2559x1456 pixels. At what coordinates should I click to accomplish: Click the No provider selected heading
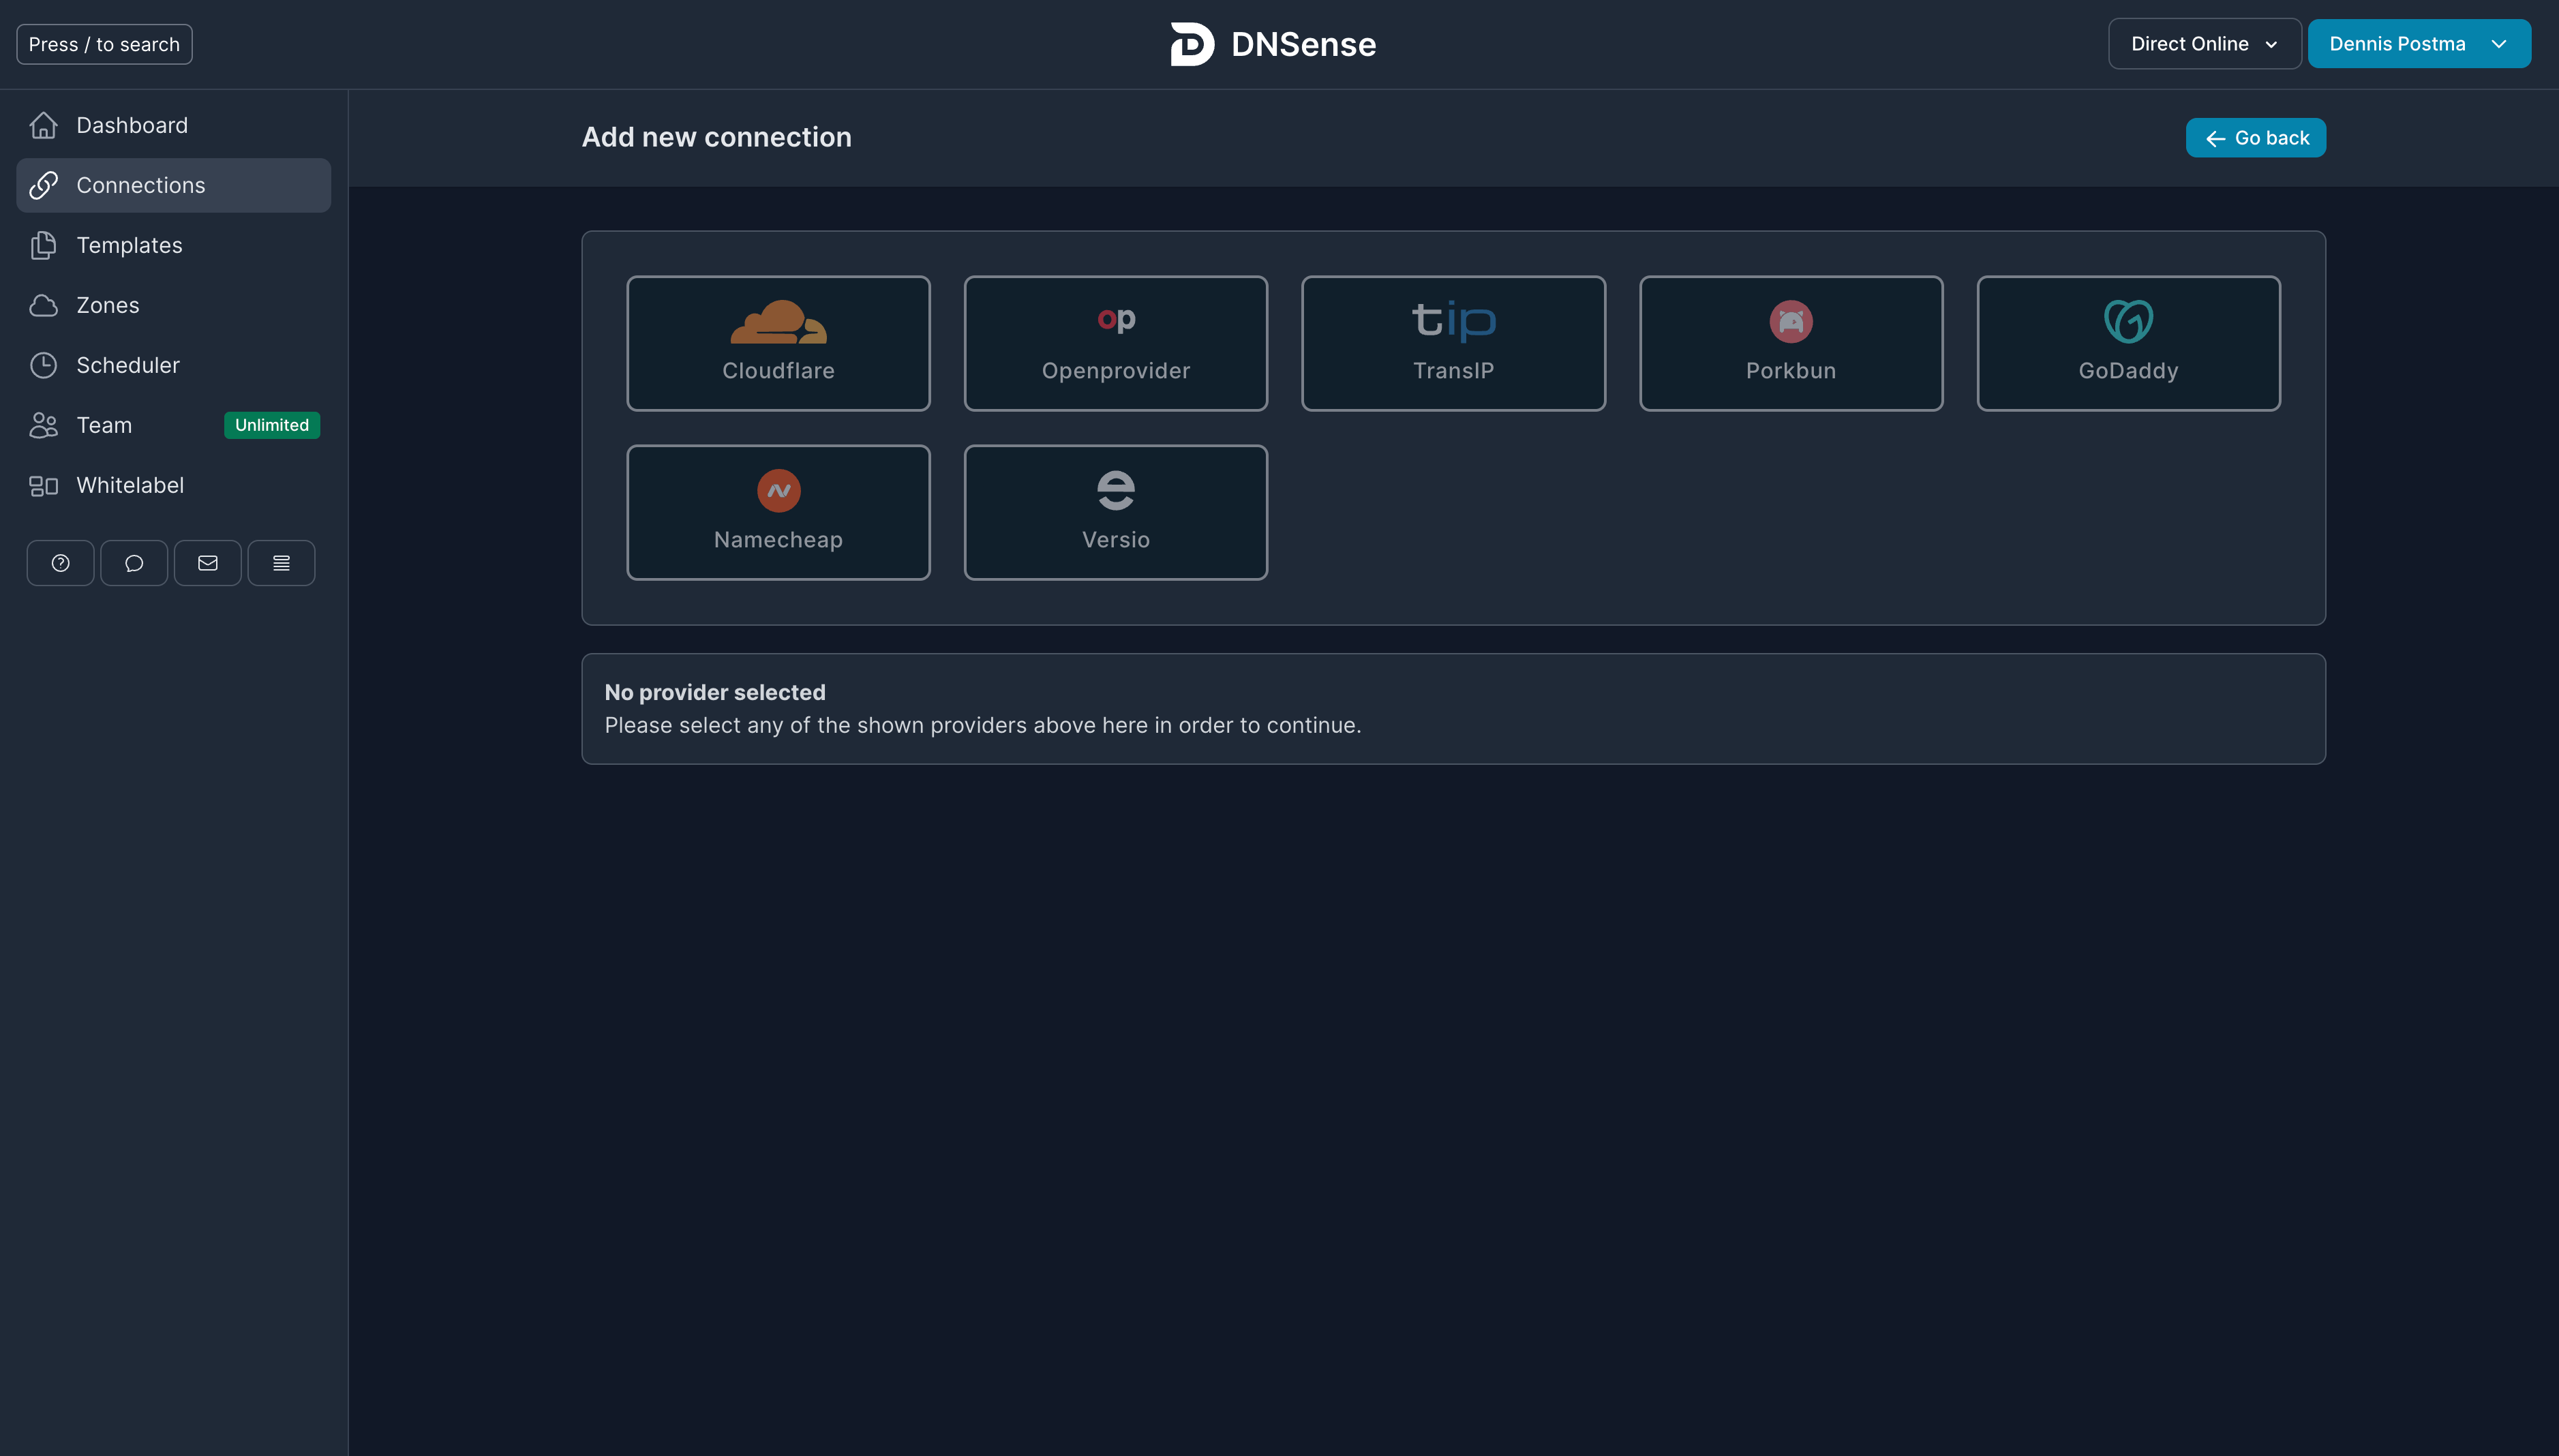(715, 692)
